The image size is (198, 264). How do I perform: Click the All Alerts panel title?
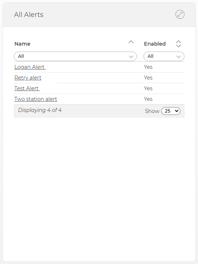tap(29, 15)
